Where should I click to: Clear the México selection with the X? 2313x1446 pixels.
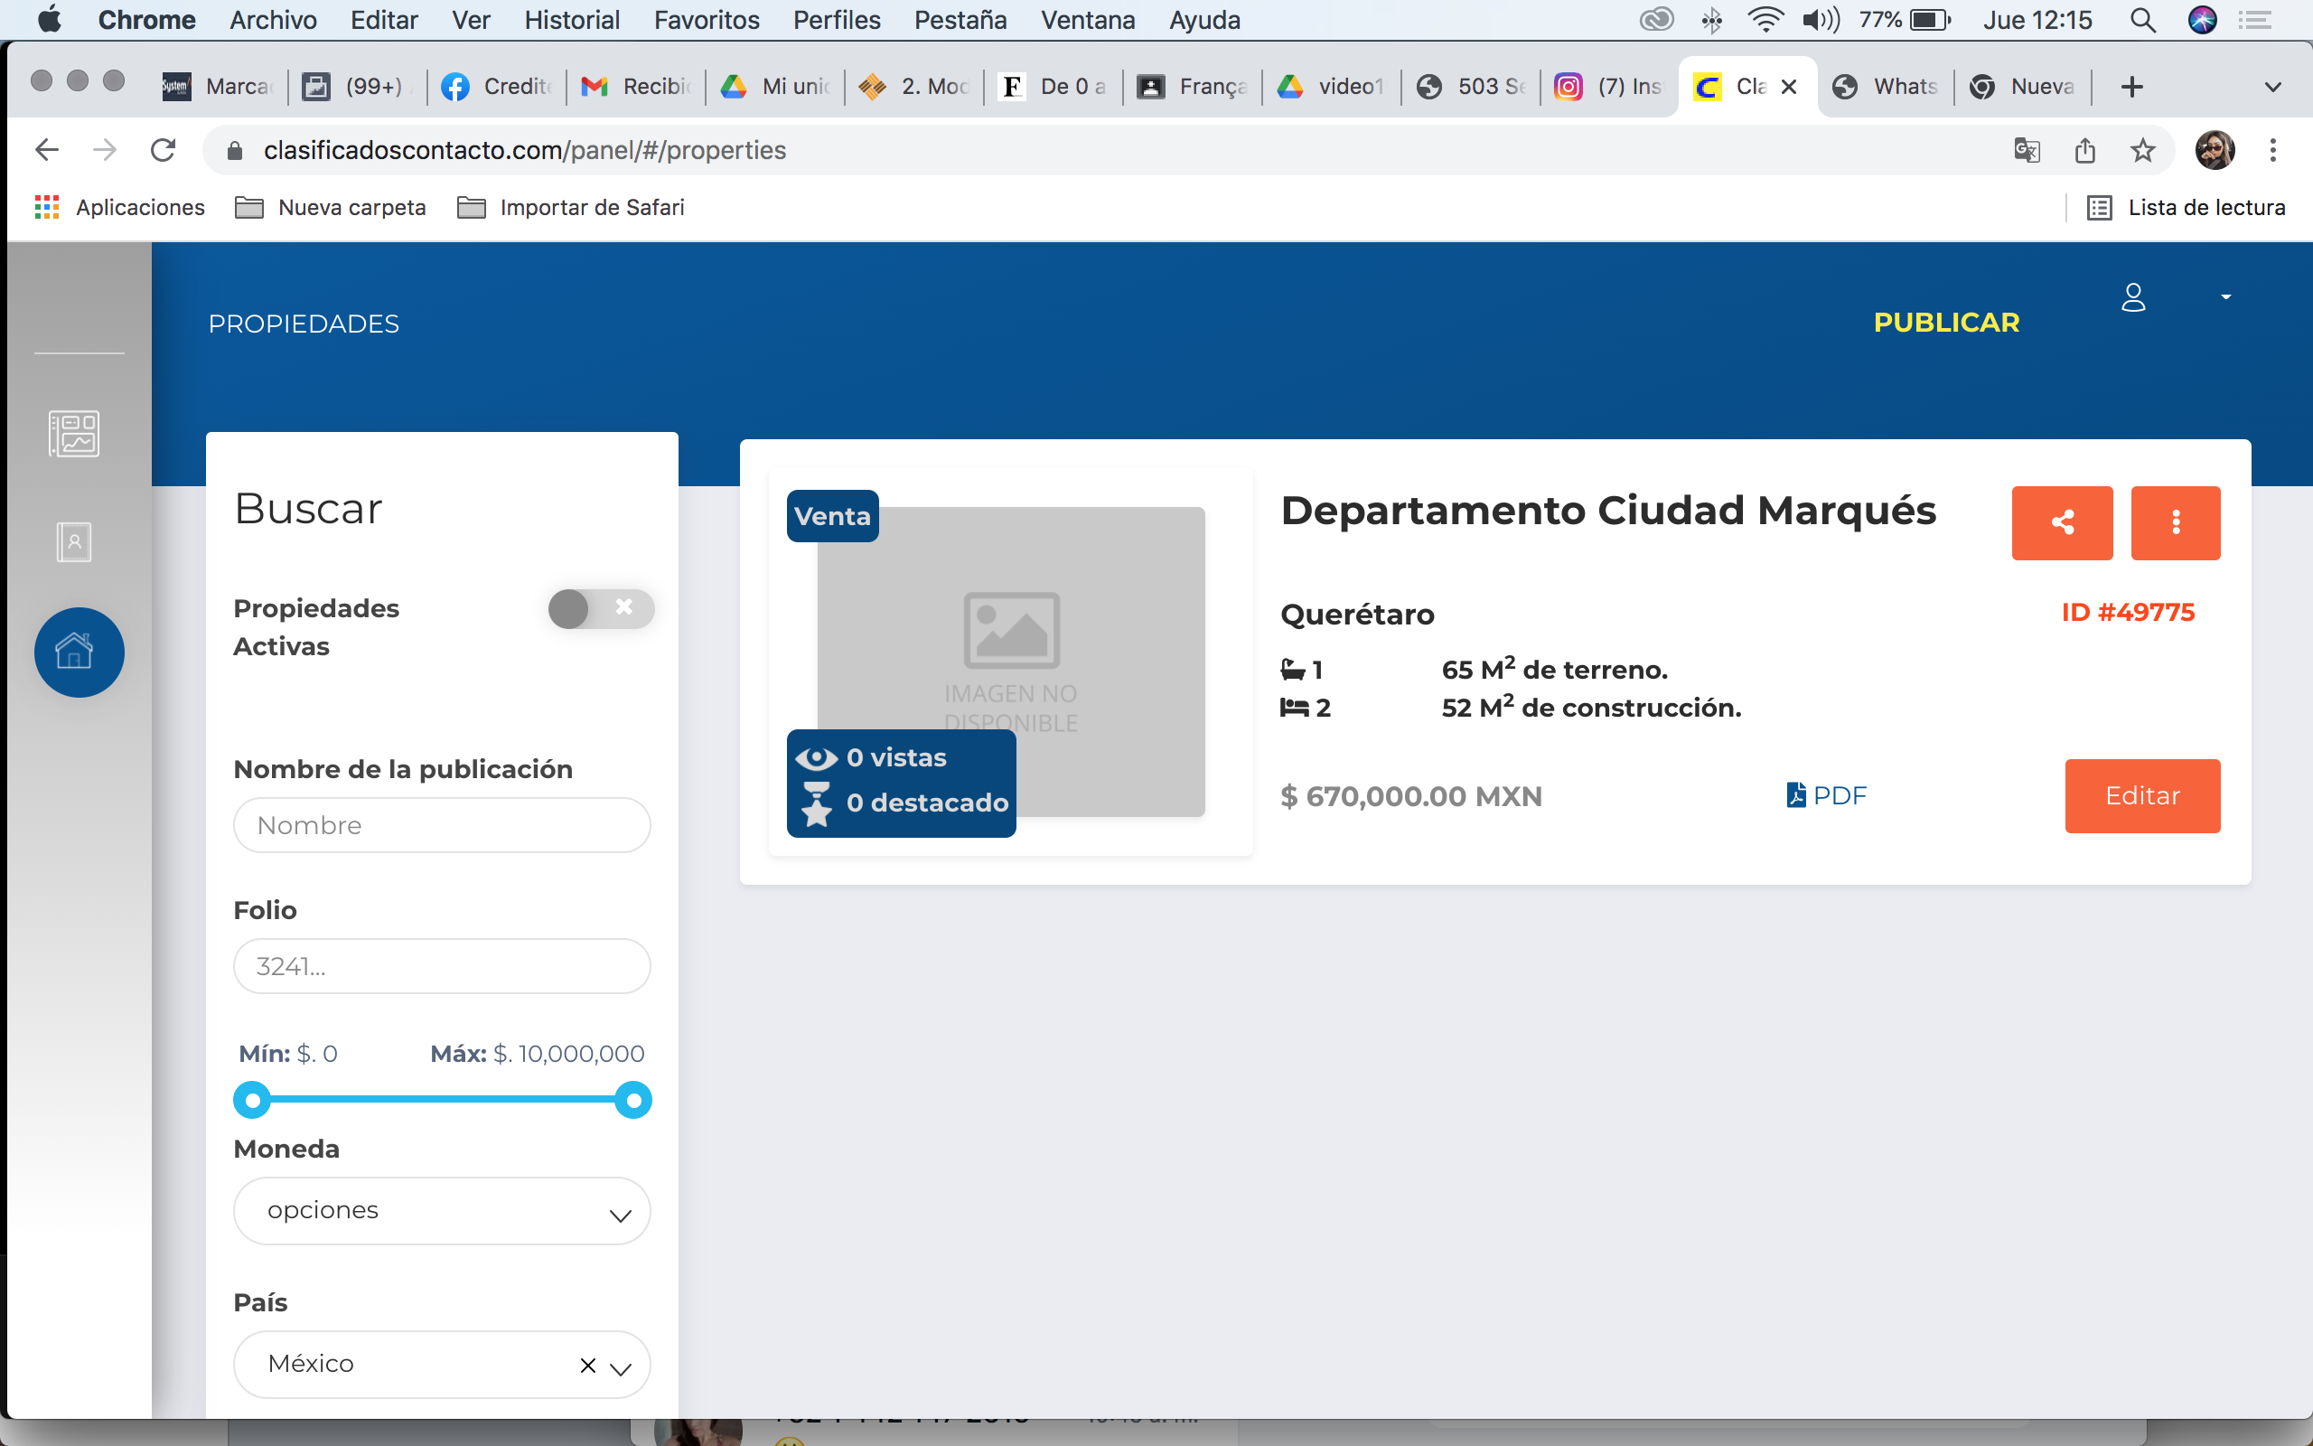pyautogui.click(x=588, y=1366)
